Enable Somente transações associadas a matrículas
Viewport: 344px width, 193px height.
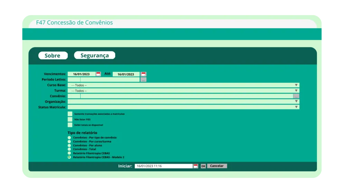[70, 114]
